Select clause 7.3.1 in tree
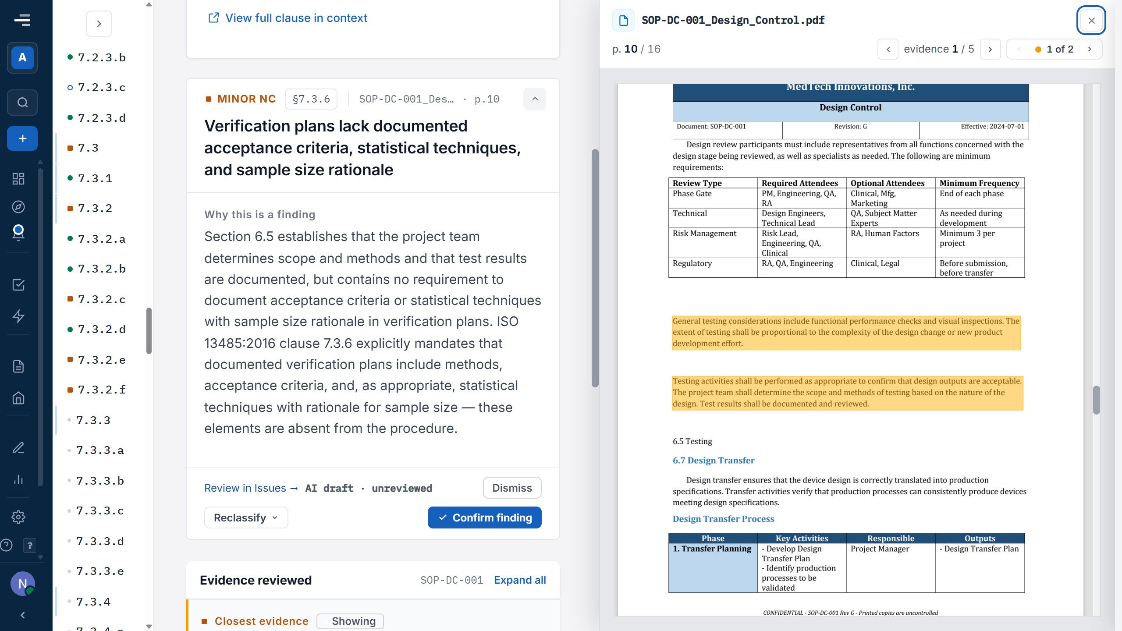This screenshot has width=1122, height=631. click(90, 178)
